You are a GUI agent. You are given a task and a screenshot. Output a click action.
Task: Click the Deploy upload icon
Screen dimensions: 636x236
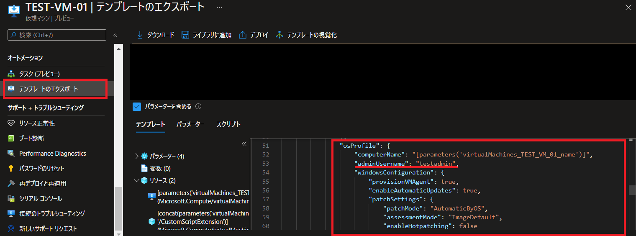pyautogui.click(x=243, y=35)
